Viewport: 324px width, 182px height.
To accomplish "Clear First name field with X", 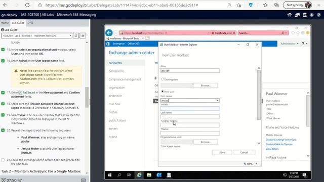I will (x=217, y=101).
